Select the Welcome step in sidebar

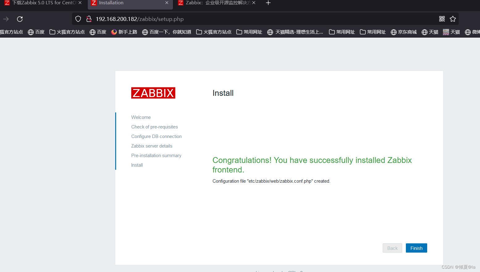tap(141, 117)
